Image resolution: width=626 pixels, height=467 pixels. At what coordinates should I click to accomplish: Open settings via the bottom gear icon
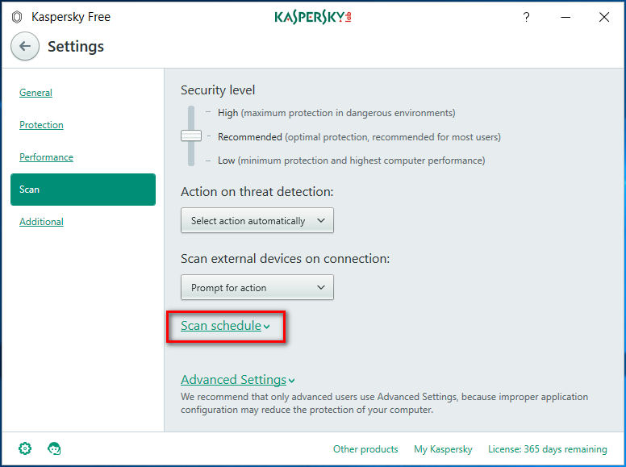[25, 448]
